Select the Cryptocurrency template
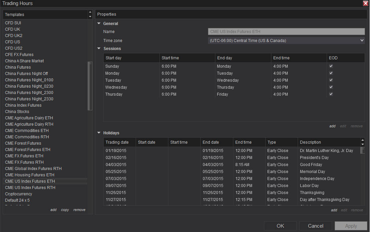The width and height of the screenshot is (370, 232). pos(19,194)
